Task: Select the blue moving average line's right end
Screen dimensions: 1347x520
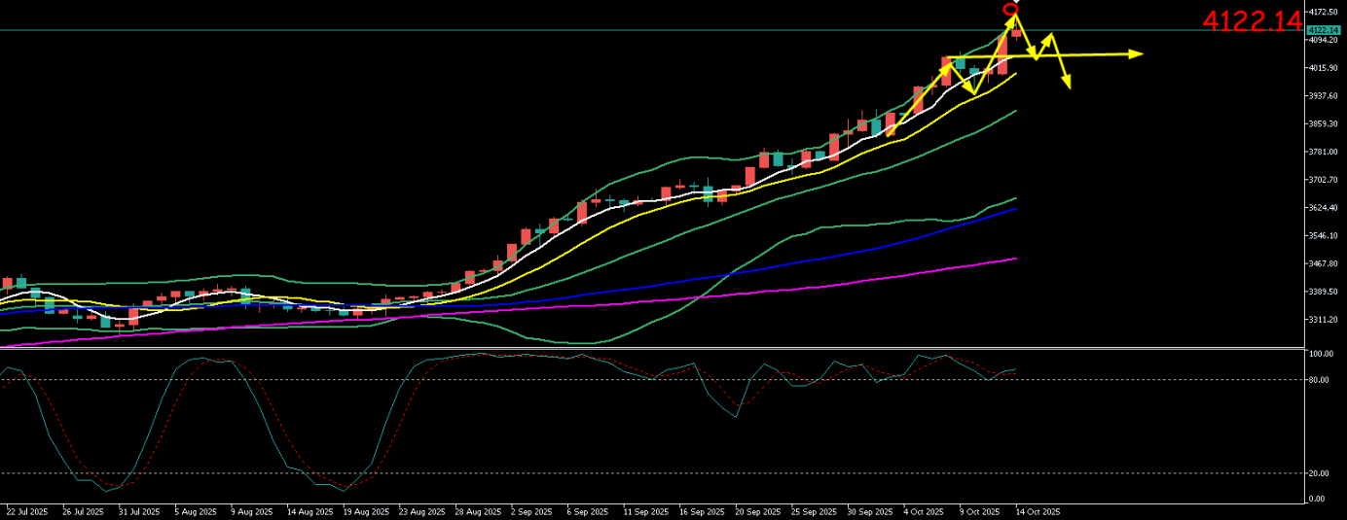Action: (x=1015, y=209)
